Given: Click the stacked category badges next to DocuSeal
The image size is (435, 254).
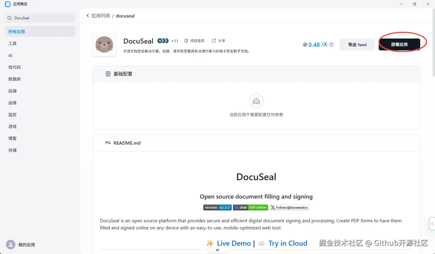Looking at the screenshot, I should pyautogui.click(x=163, y=41).
